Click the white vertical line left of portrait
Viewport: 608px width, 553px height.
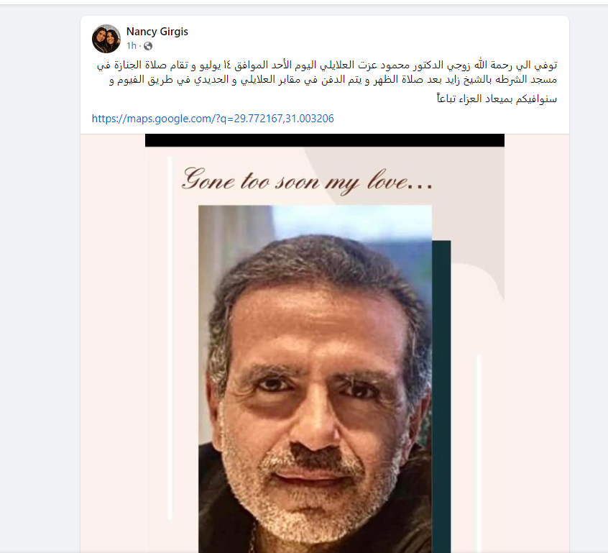(x=170, y=337)
